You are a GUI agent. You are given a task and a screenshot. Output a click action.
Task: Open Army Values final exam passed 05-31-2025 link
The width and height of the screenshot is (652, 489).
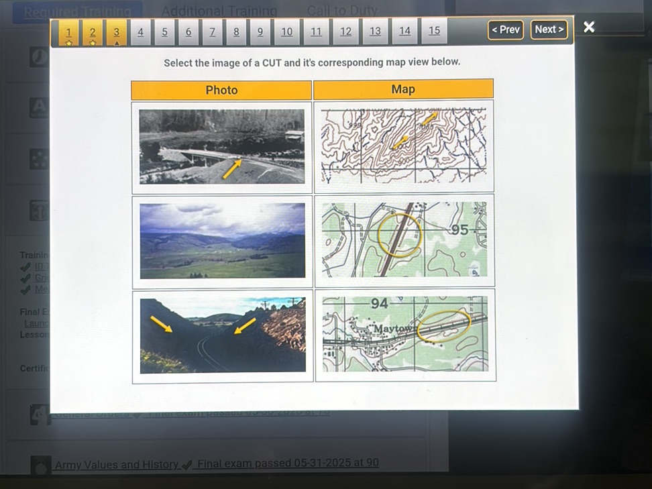coord(288,463)
